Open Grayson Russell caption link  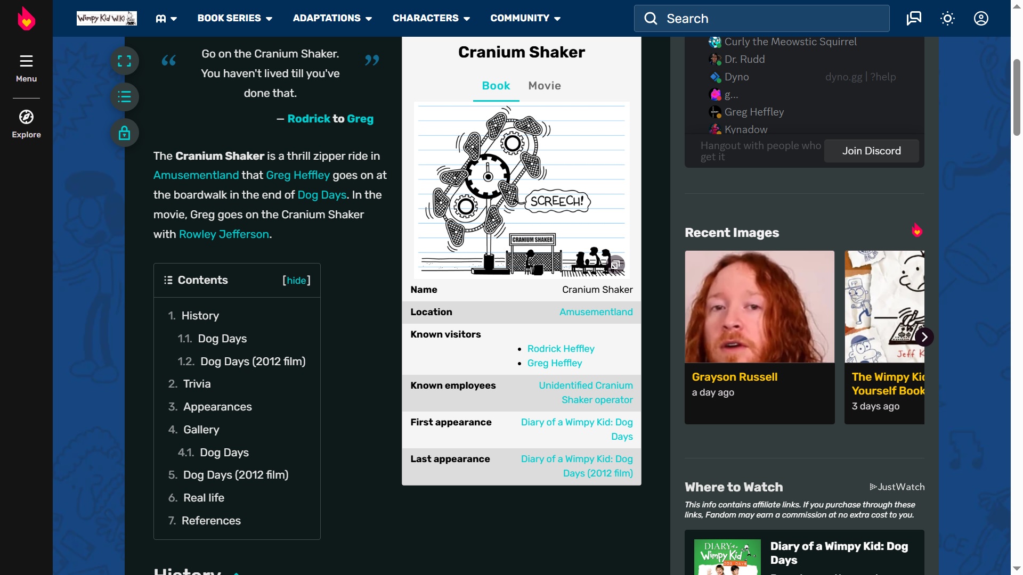pos(734,377)
